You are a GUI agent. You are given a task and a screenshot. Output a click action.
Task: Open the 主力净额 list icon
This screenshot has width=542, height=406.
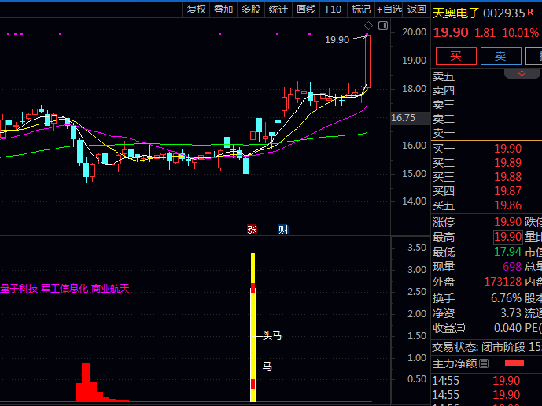point(484,364)
